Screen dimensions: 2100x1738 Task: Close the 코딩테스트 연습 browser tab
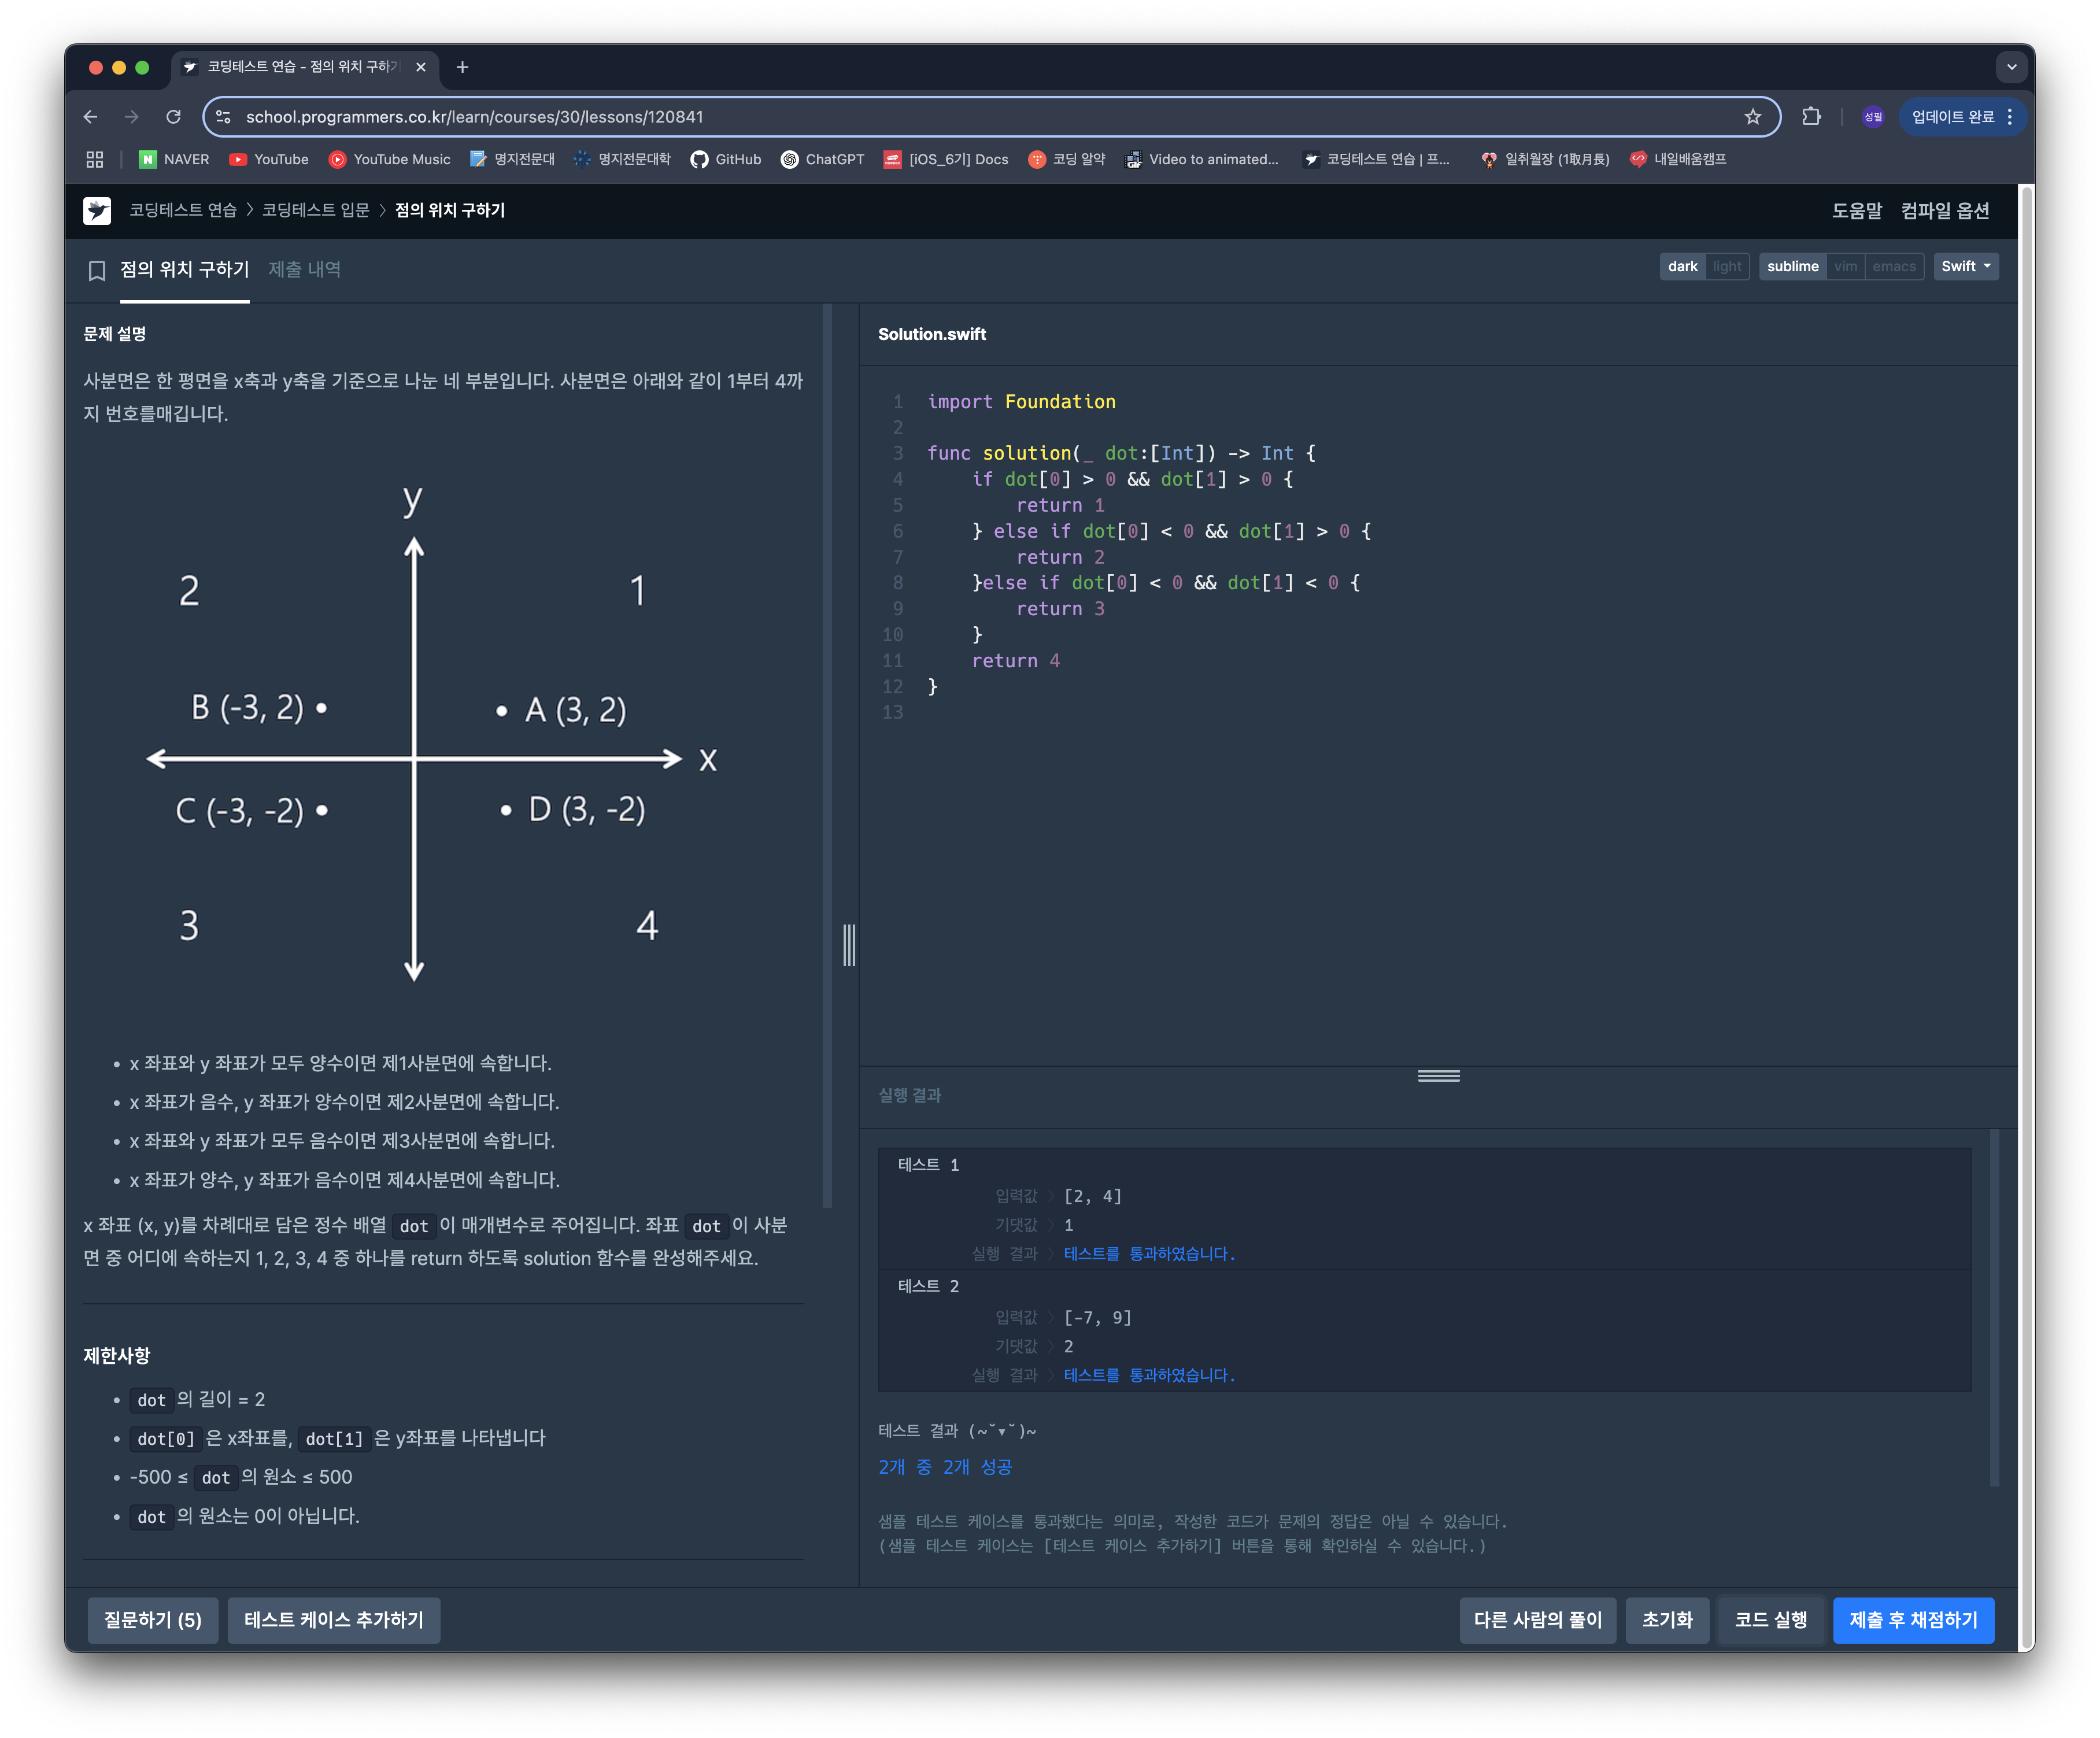[421, 67]
